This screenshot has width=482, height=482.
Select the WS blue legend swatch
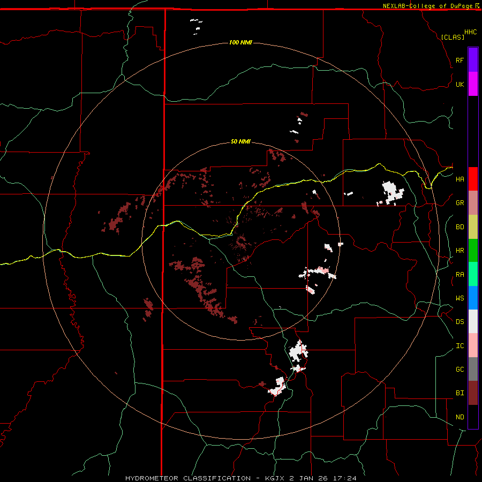(473, 298)
